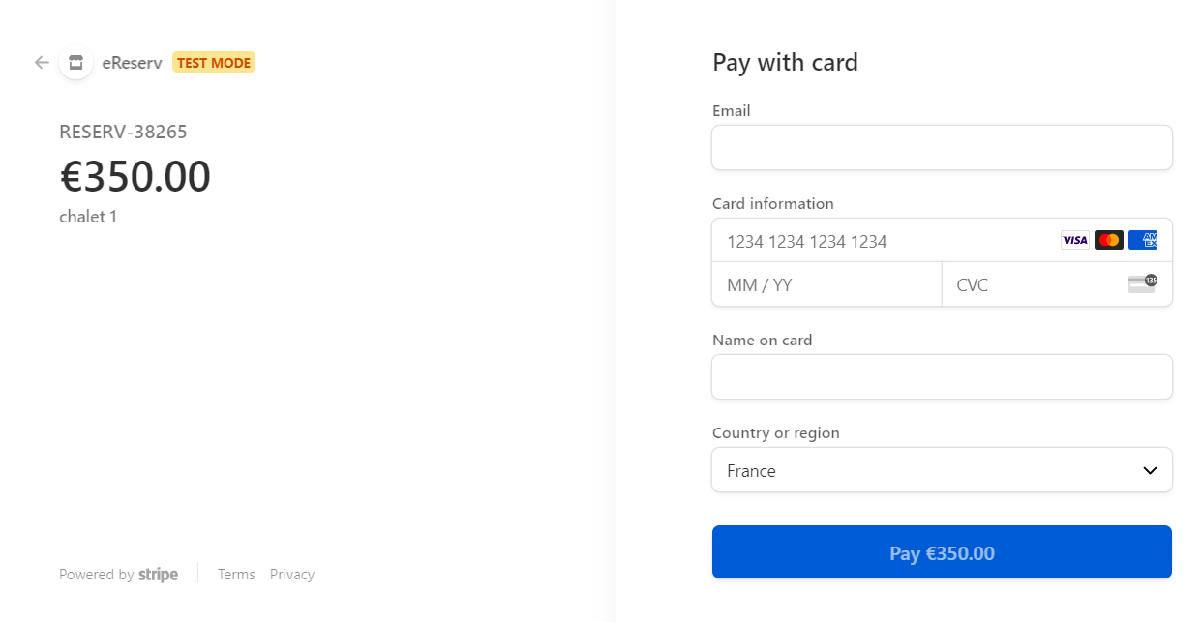The width and height of the screenshot is (1202, 622).
Task: Click the Stripe wordmark logo
Action: click(x=158, y=574)
